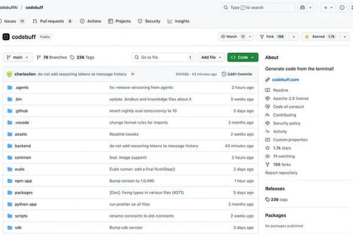Open the Copilot dropdown arrow

[x=310, y=8]
